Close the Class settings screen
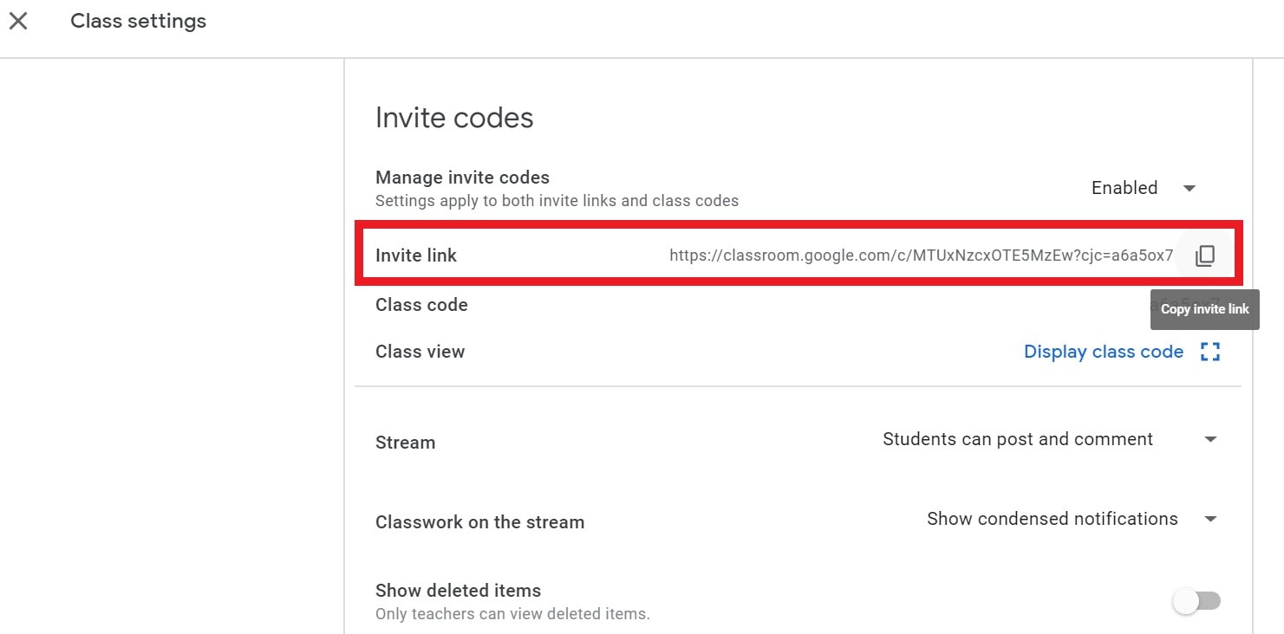This screenshot has width=1284, height=634. (x=18, y=21)
